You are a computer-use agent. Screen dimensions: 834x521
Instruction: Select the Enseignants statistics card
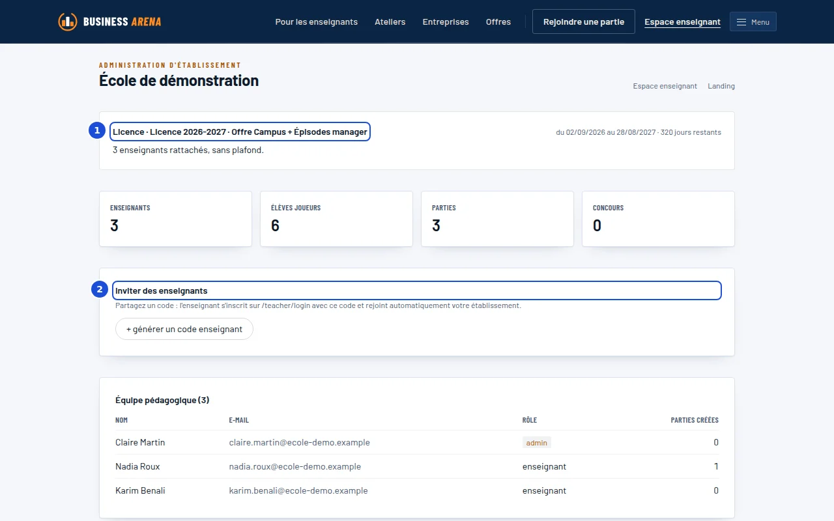pyautogui.click(x=176, y=219)
